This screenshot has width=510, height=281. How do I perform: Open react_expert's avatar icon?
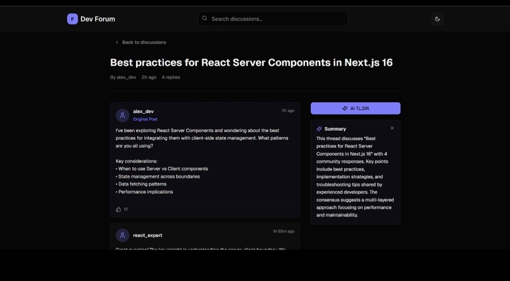[123, 236]
